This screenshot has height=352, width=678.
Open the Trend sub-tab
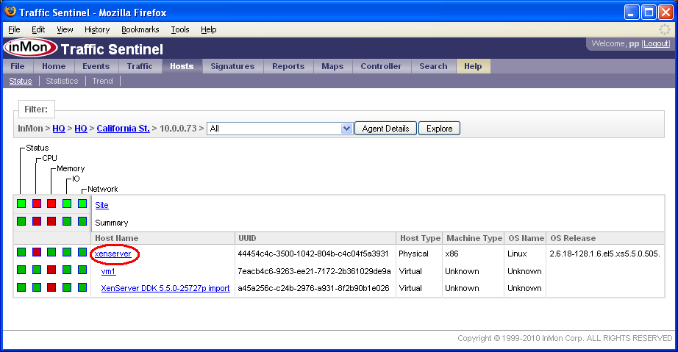coord(102,81)
